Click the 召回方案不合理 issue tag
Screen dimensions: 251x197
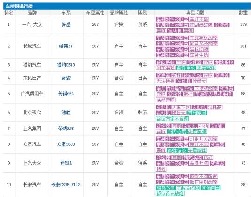(x=172, y=119)
